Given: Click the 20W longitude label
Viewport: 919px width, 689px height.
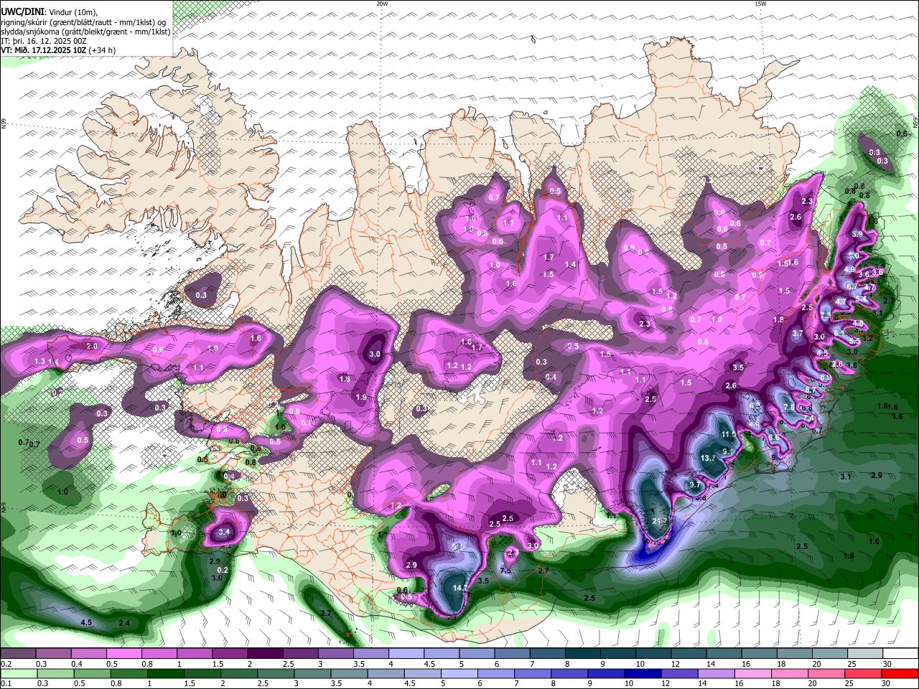Looking at the screenshot, I should (x=382, y=4).
